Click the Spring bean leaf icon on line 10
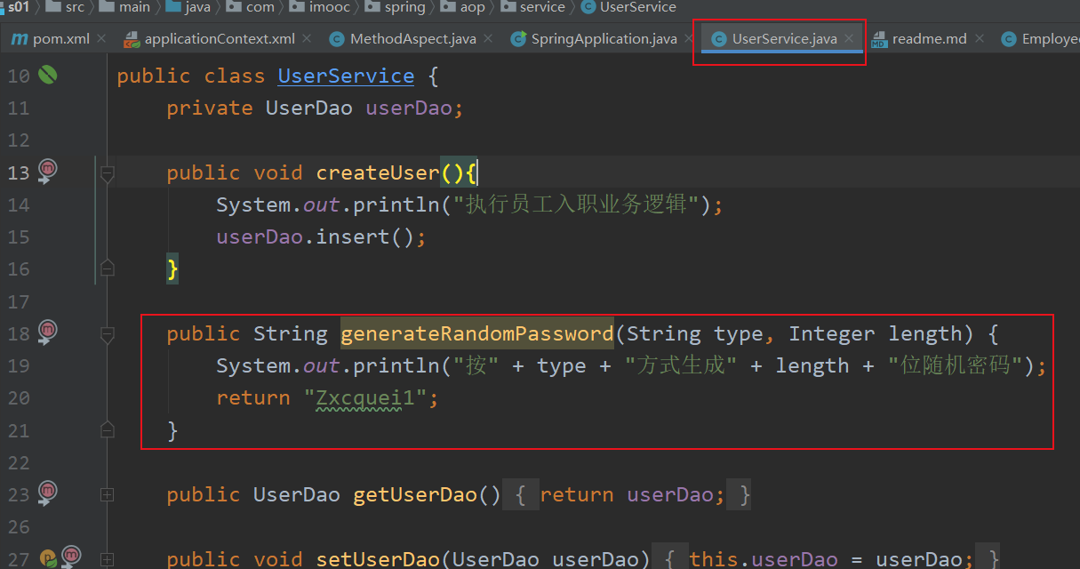 48,76
